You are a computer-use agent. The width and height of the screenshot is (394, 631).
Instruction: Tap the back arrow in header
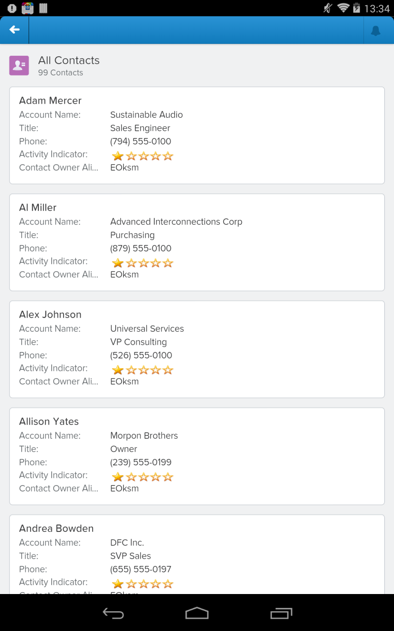(15, 30)
